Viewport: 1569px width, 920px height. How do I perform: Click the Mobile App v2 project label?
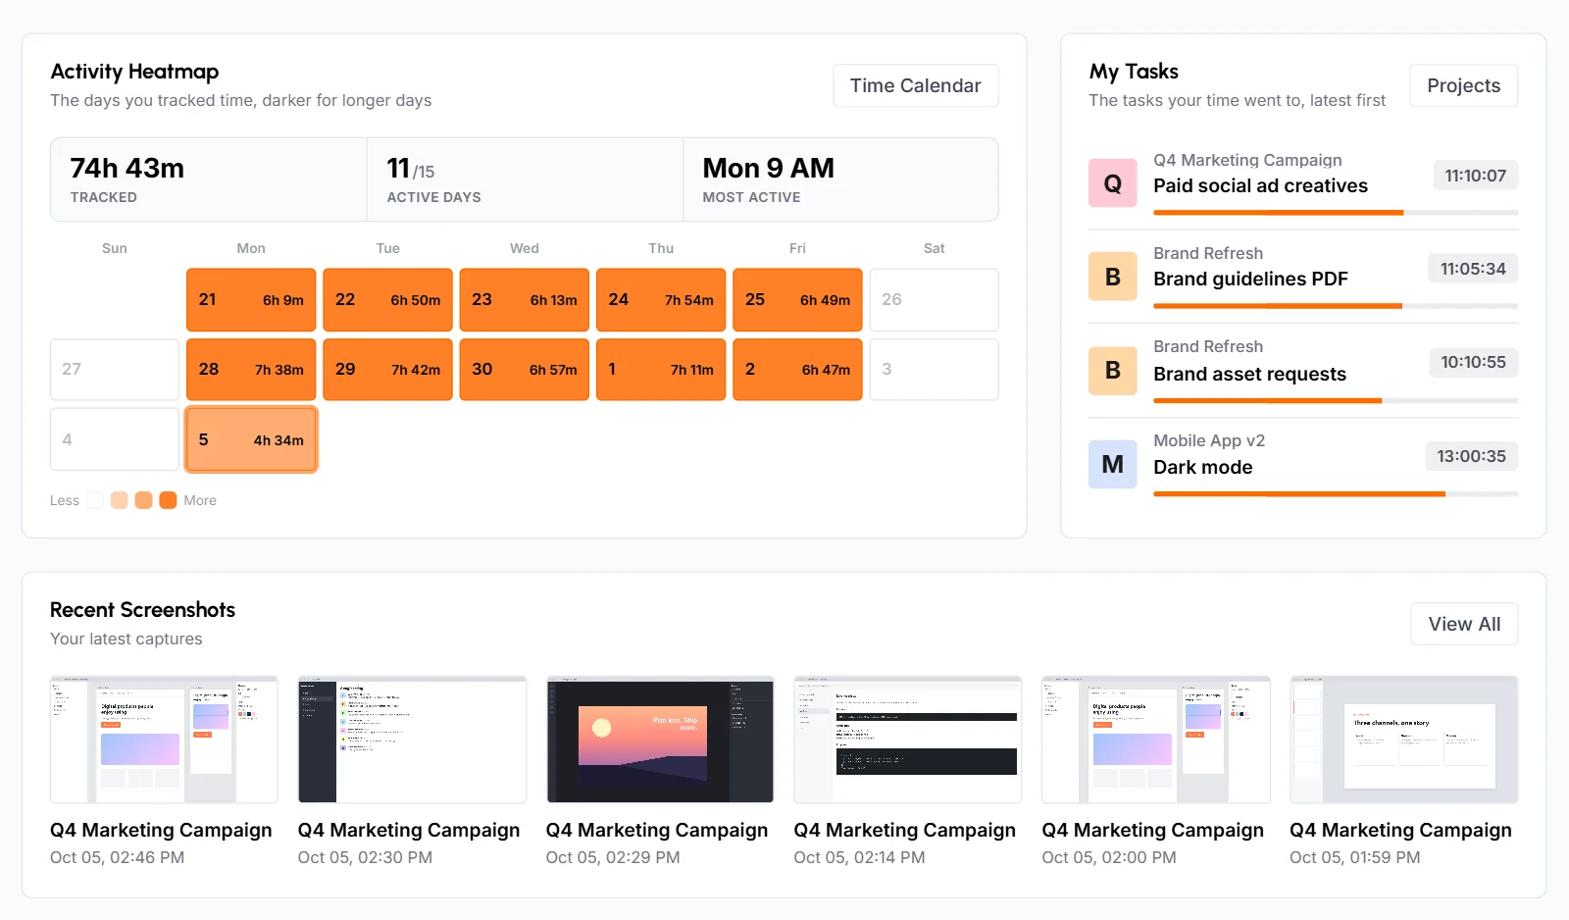1209,440
